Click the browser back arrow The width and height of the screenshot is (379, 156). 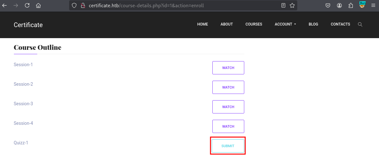coord(5,5)
